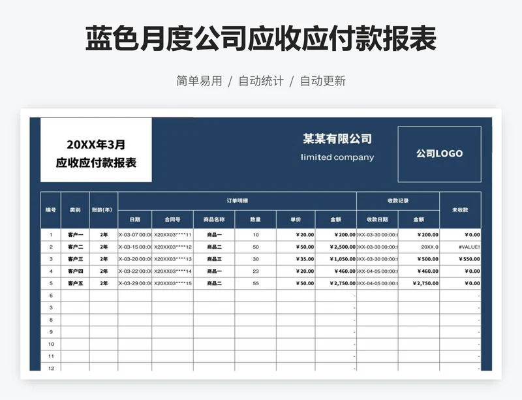522x400 pixels.
Task: Click the ¥550.00 unpaid amount cell
Action: click(460, 259)
